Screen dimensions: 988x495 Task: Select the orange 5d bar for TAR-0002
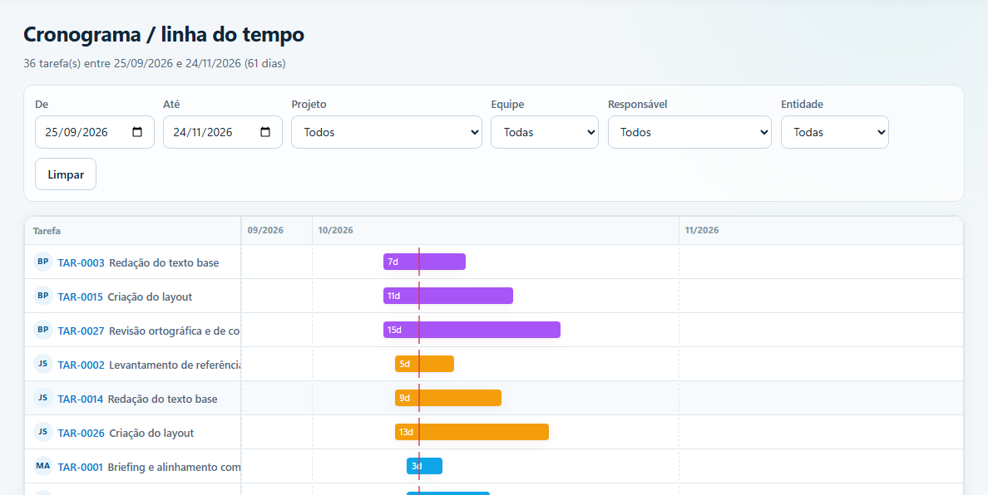click(424, 364)
